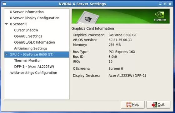The image size is (175, 113).
Task: Collapse the GPU 0 tree node
Action: [x=6, y=54]
